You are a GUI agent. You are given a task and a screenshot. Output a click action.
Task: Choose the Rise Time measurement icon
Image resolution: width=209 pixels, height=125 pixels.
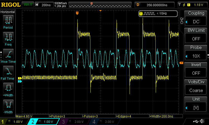click(8, 54)
